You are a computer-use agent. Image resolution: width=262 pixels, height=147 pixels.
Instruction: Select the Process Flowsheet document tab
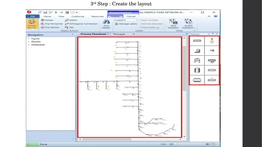(x=93, y=34)
